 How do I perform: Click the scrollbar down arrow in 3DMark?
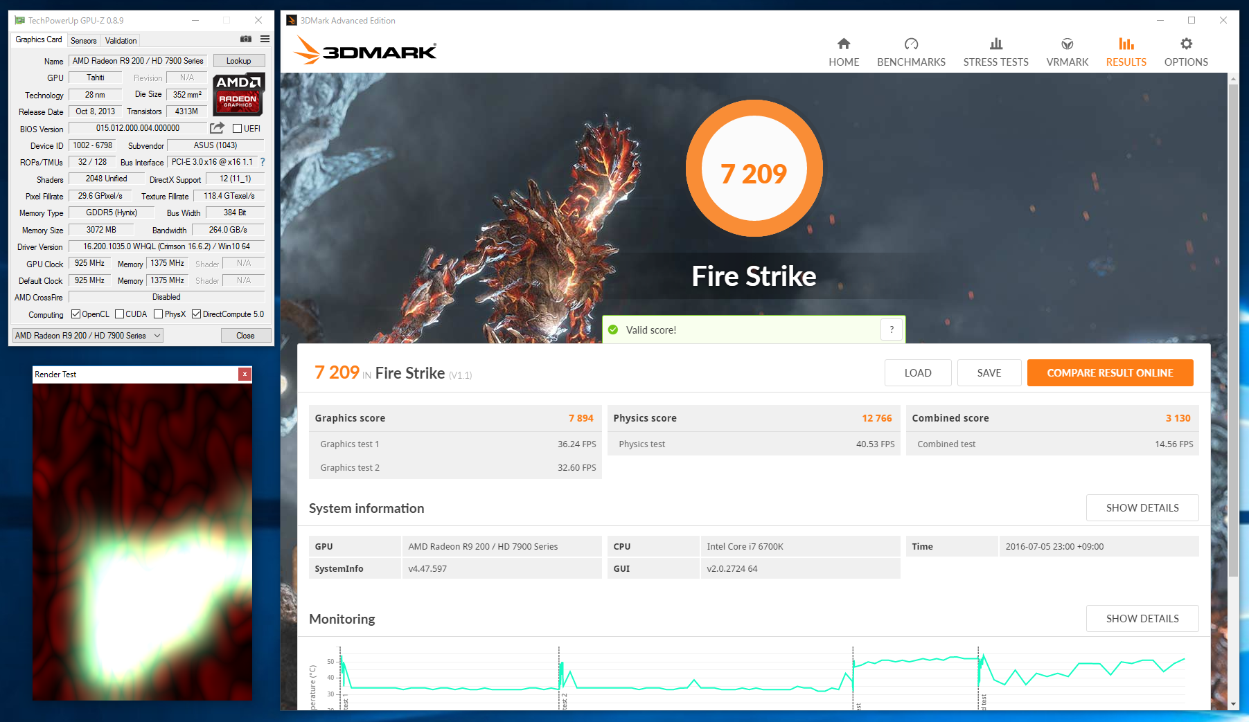1233,704
